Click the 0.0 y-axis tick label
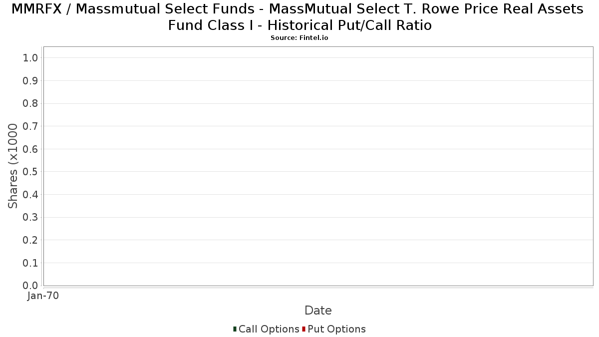The image size is (599, 337). click(x=30, y=286)
